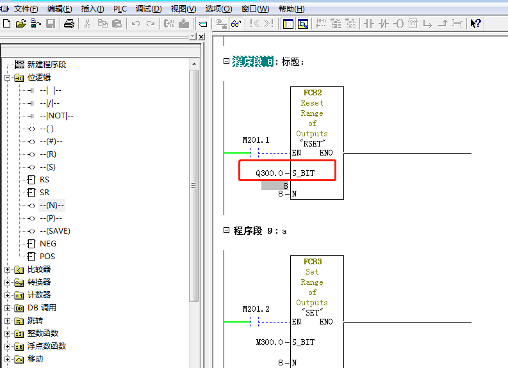Click the Open folder toolbar icon
The height and width of the screenshot is (368, 508).
pyautogui.click(x=20, y=24)
